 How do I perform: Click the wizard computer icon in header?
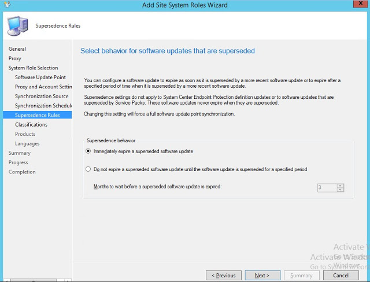pyautogui.click(x=17, y=25)
